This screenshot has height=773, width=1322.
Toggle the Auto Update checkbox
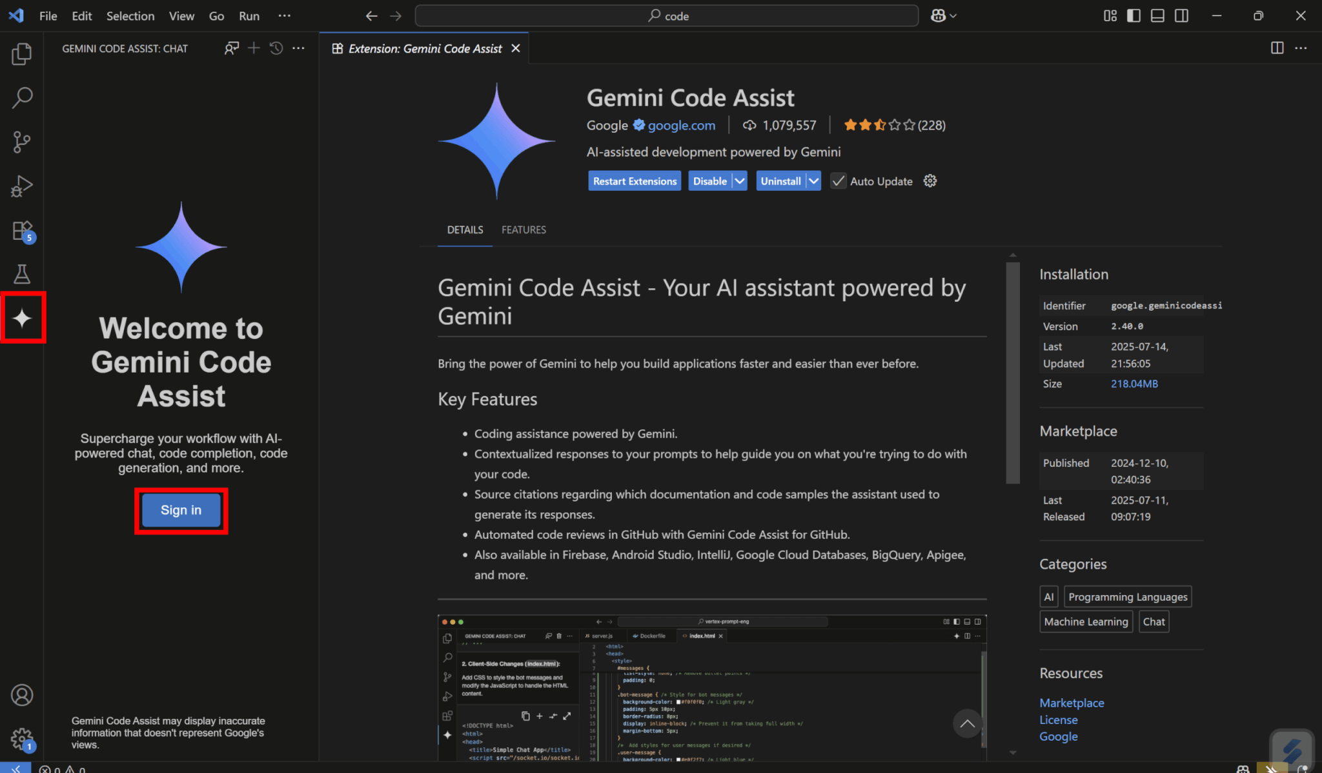coord(838,181)
